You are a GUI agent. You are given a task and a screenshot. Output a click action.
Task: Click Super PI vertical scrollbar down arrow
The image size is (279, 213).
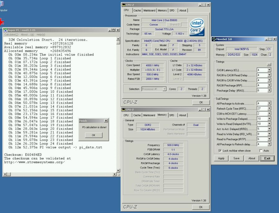118,171
